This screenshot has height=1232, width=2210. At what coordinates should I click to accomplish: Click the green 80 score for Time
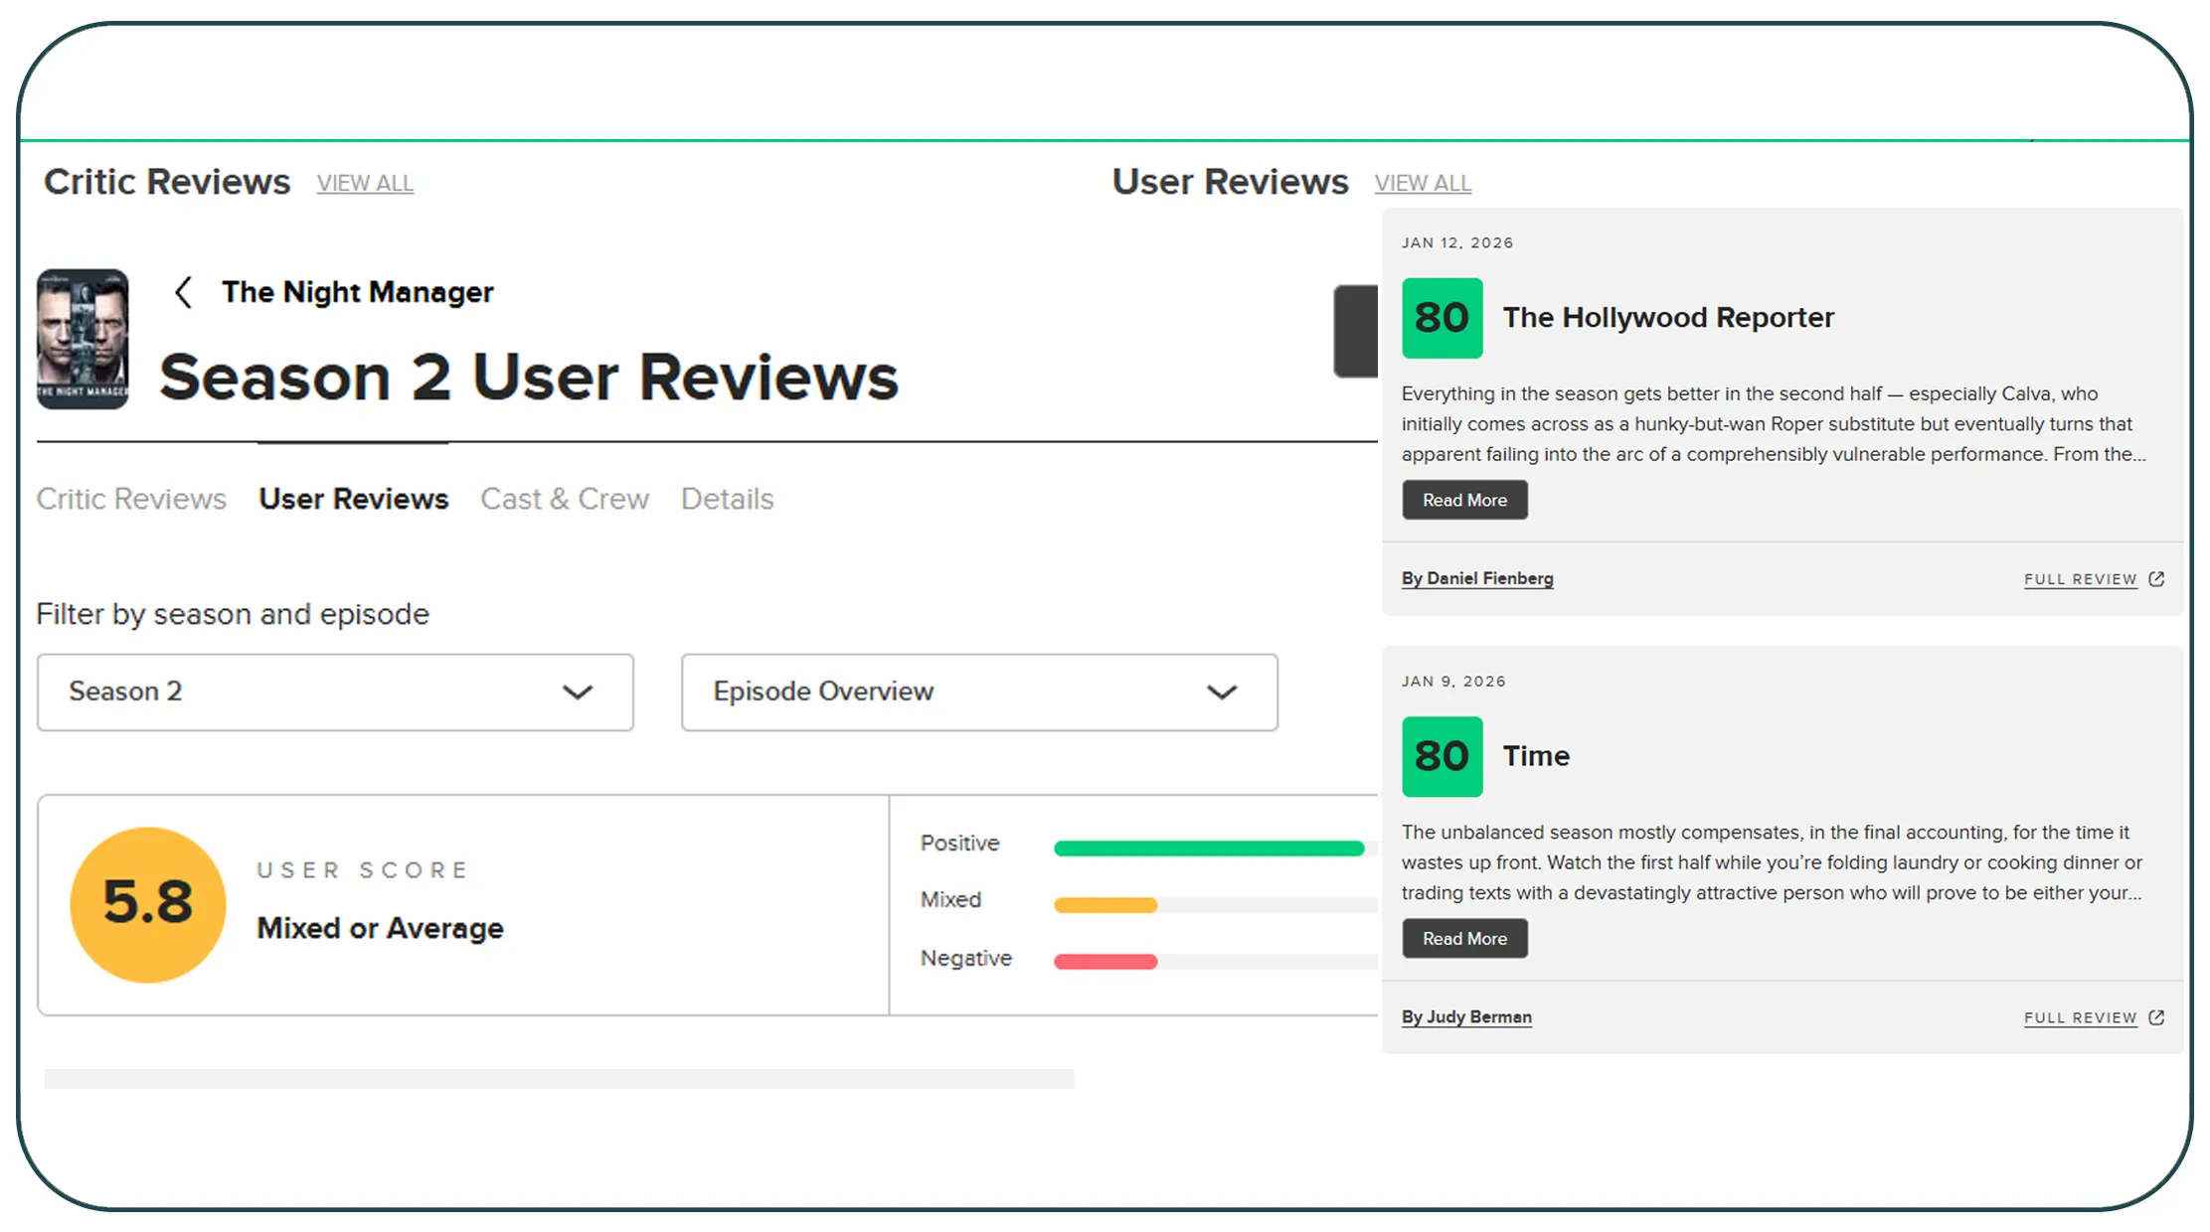coord(1442,756)
